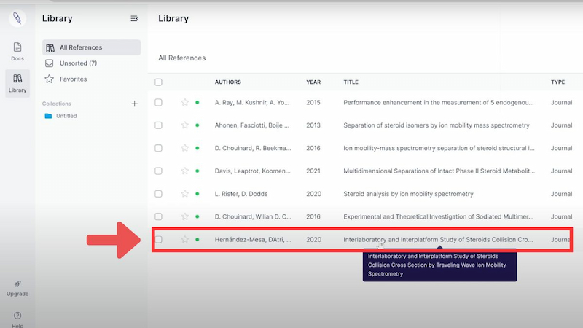Check the 2016 Ion mobility-mass spectrometry row checkbox
This screenshot has width=583, height=328.
(x=158, y=148)
